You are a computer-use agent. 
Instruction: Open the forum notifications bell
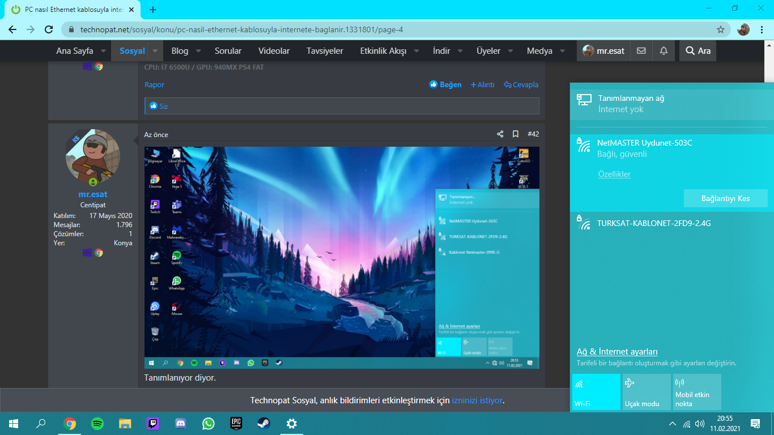point(664,50)
